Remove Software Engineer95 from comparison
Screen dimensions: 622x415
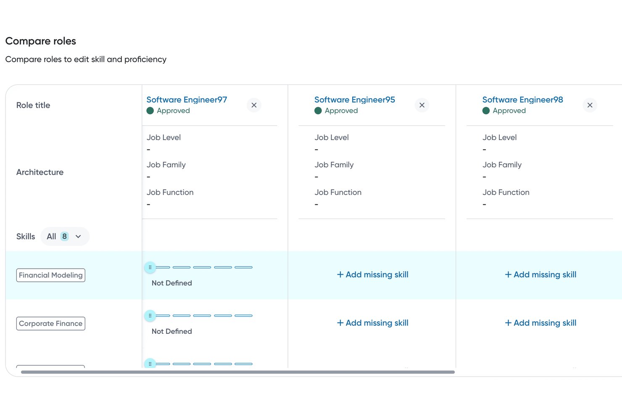[x=422, y=105]
